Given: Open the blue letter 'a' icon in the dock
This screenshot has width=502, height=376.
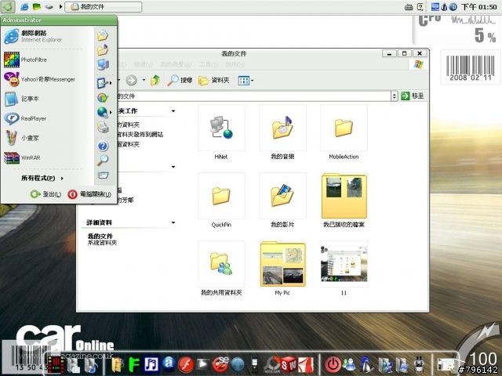Looking at the screenshot, I should 169,364.
